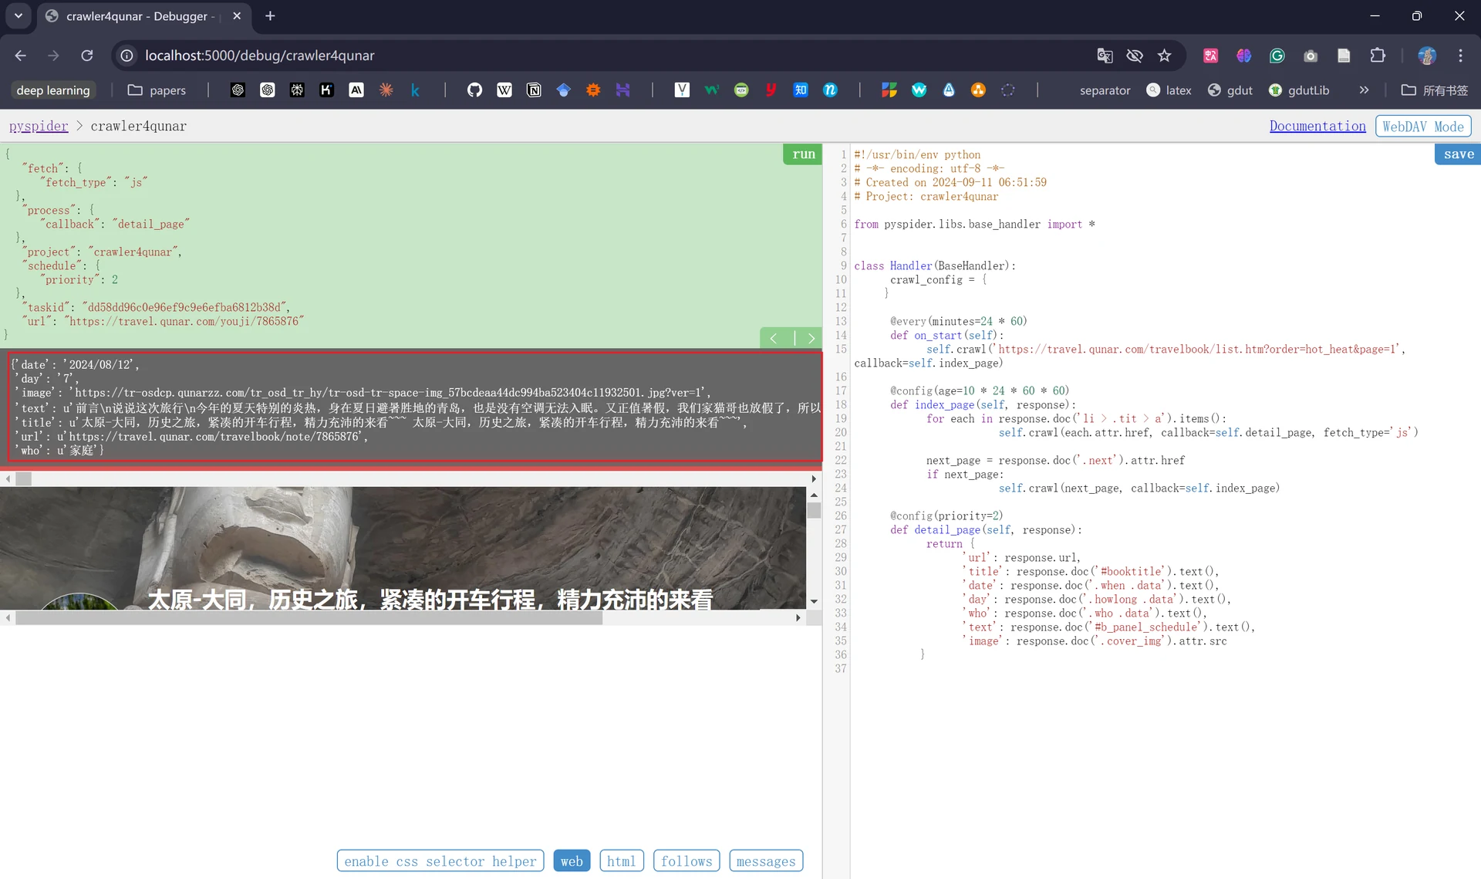This screenshot has height=879, width=1481.
Task: Click the crossed-eye icon in address bar
Action: click(1134, 56)
